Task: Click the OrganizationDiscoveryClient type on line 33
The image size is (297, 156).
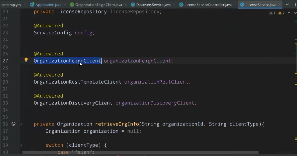Action: (73, 103)
